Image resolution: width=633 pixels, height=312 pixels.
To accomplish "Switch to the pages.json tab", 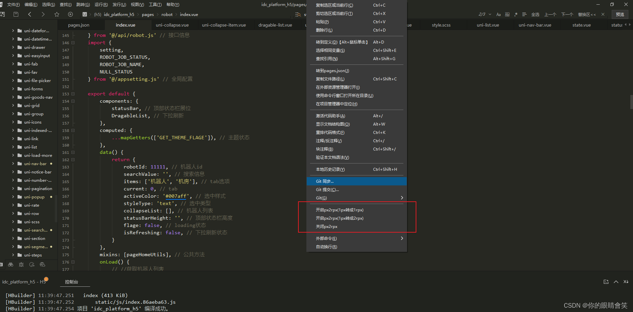I will click(79, 25).
